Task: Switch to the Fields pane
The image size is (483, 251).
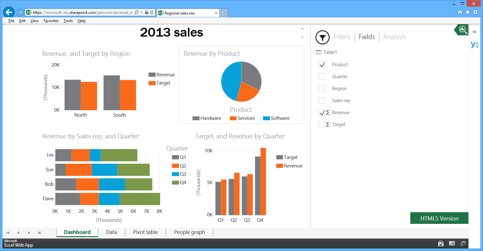Action: coord(367,37)
